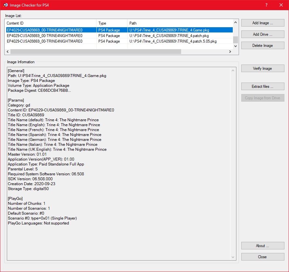Click the Title ID: CUSA09869 line

click(26, 115)
